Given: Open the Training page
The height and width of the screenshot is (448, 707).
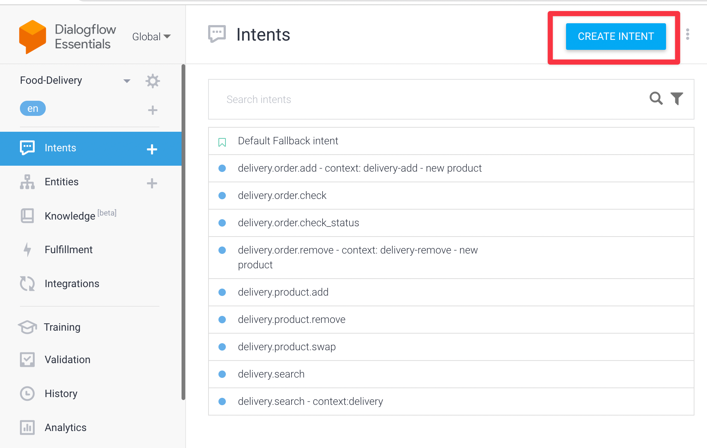Looking at the screenshot, I should (x=62, y=327).
